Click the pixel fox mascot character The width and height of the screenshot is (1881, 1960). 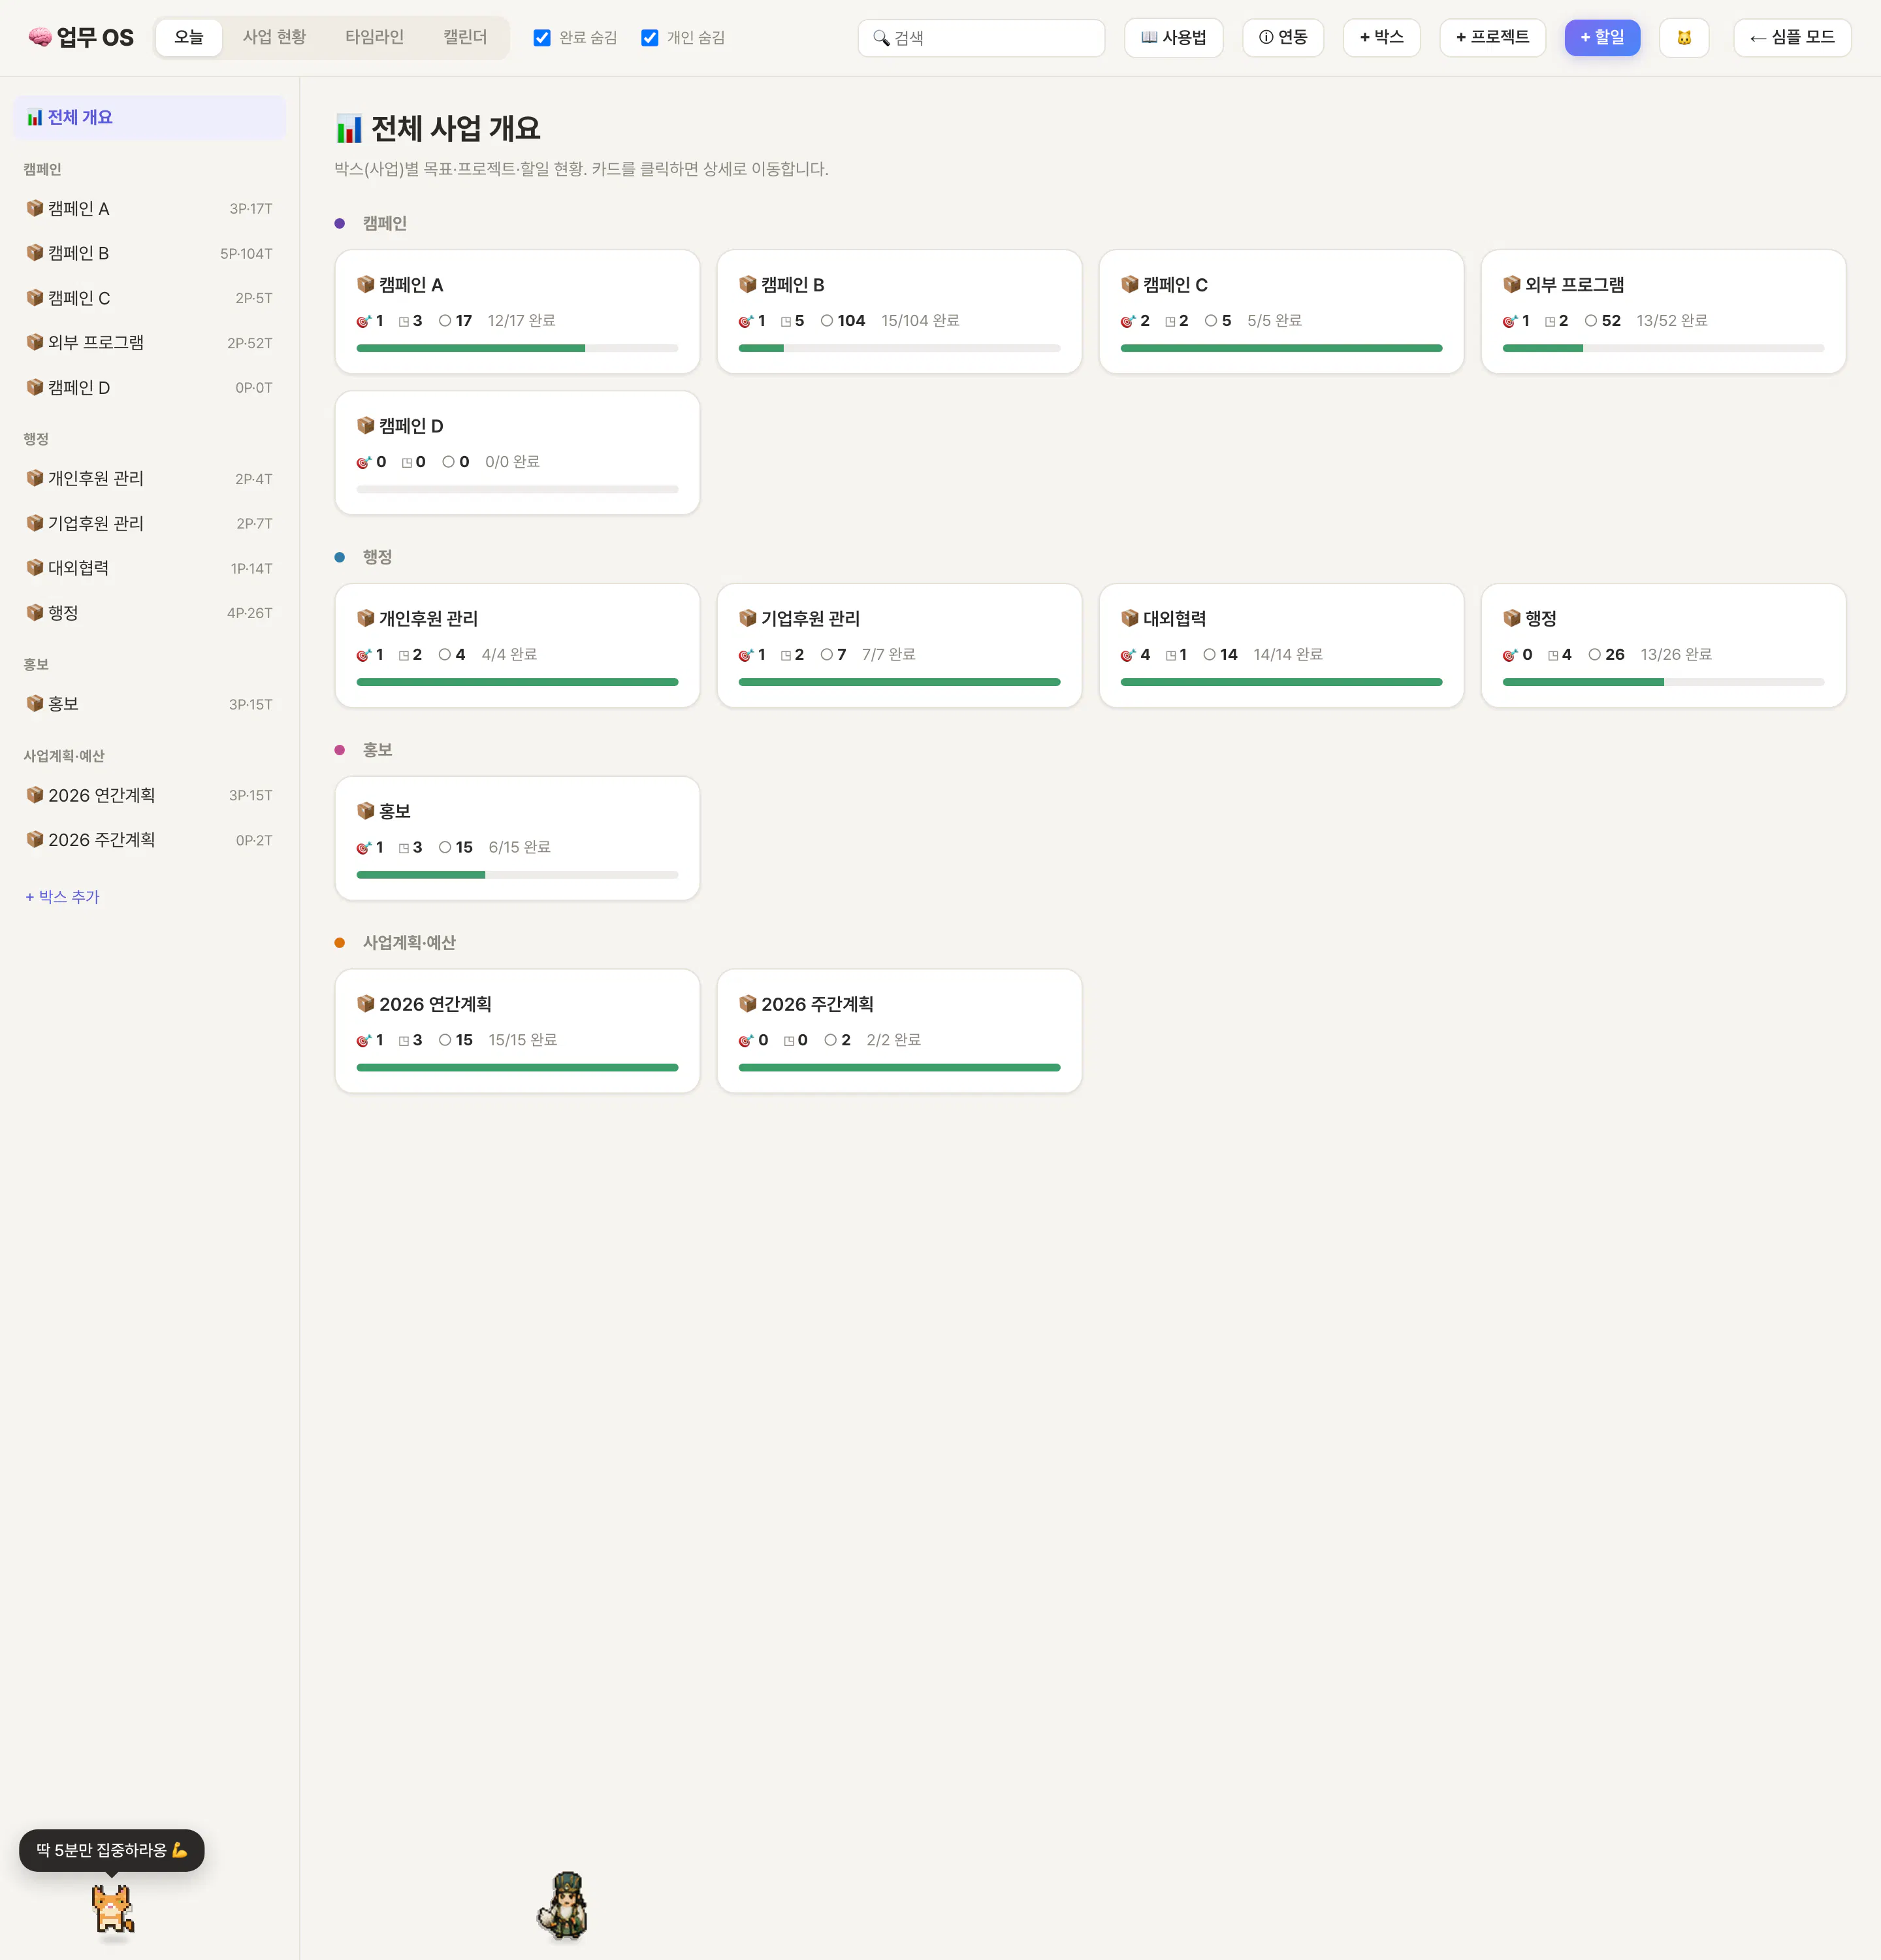pos(113,1909)
